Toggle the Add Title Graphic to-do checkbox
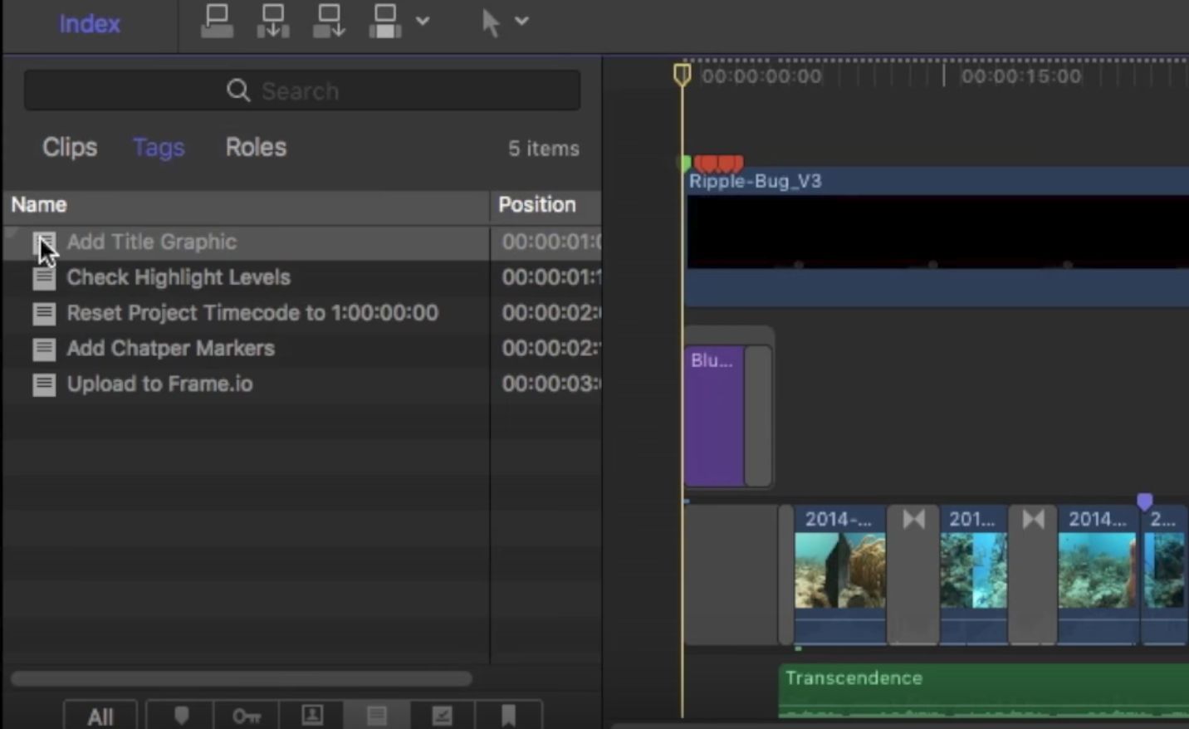This screenshot has width=1189, height=729. click(44, 242)
